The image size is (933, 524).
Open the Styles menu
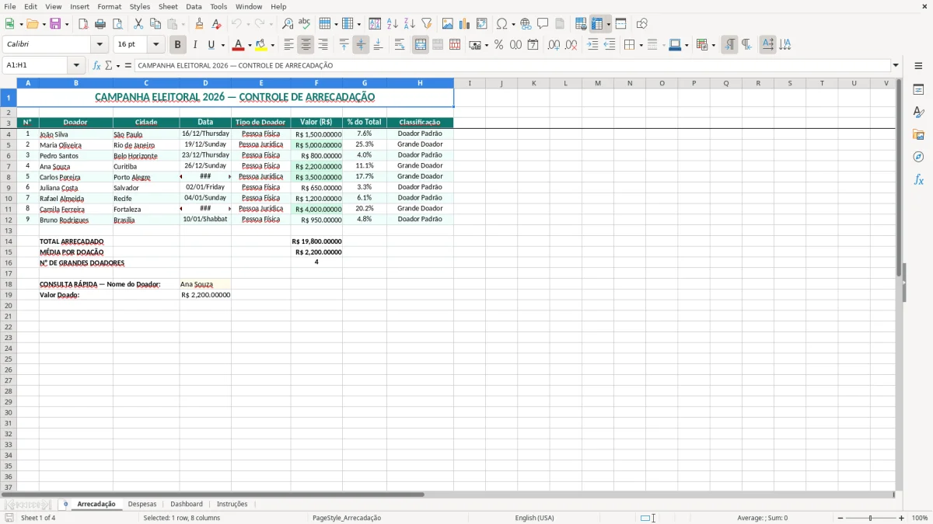[x=140, y=6]
